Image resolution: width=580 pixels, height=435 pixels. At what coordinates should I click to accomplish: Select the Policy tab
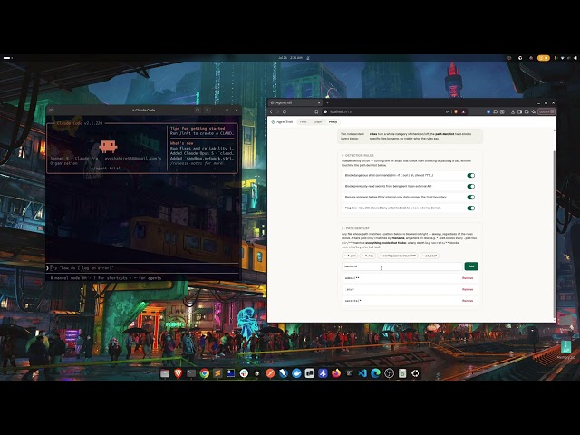(x=333, y=121)
